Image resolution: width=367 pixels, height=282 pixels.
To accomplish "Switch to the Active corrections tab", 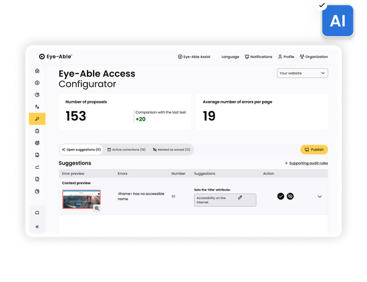I will point(126,149).
